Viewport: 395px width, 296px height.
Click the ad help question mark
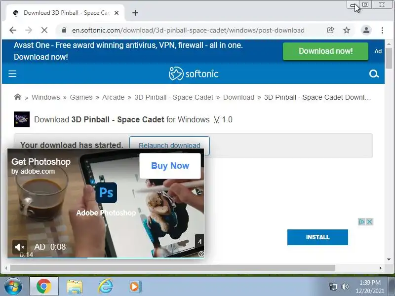click(201, 254)
